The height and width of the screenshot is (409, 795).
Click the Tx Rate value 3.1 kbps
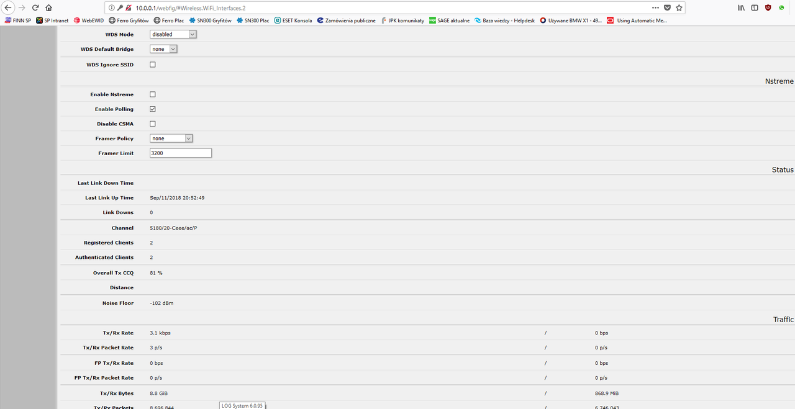(160, 333)
